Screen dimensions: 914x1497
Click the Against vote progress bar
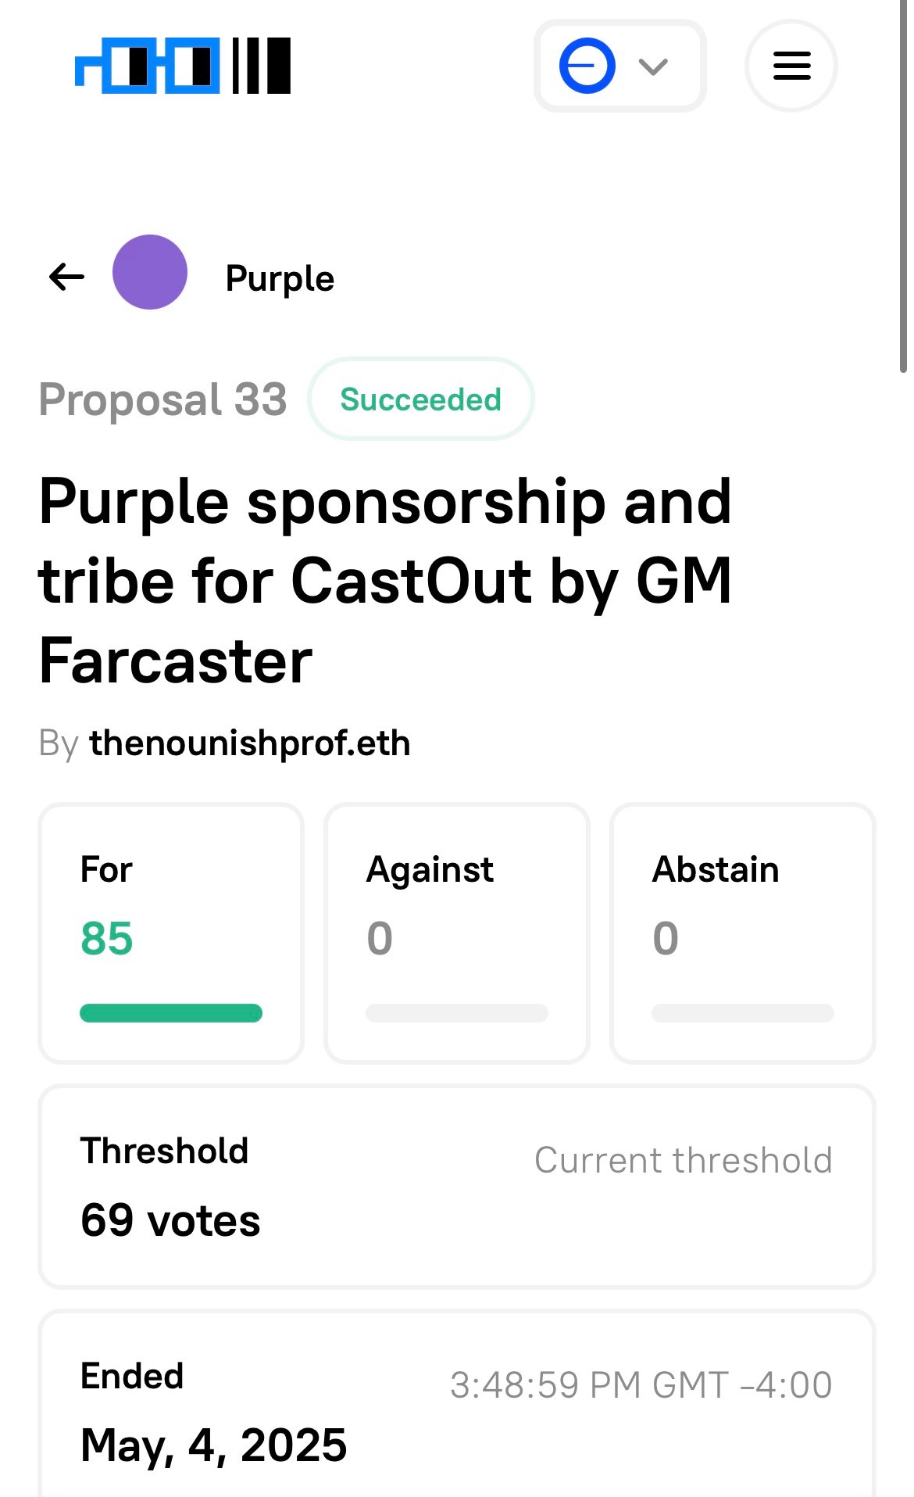pos(457,1013)
